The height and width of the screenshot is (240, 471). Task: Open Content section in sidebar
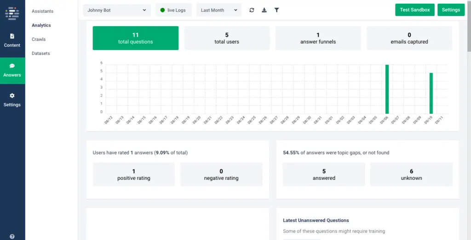pos(12,40)
